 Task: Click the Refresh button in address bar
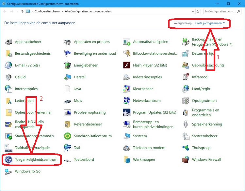point(198,11)
